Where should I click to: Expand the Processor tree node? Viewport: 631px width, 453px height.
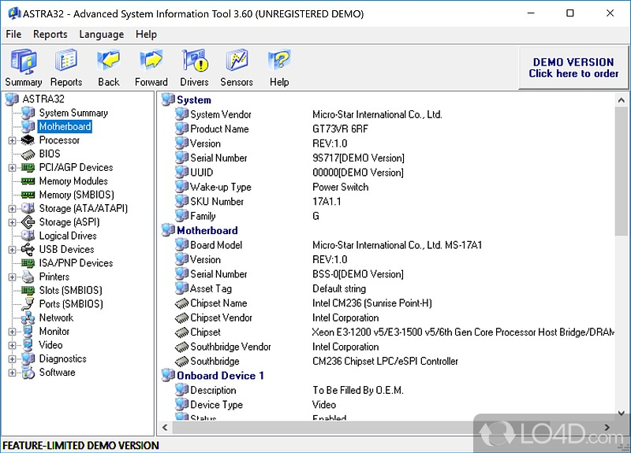tap(12, 140)
